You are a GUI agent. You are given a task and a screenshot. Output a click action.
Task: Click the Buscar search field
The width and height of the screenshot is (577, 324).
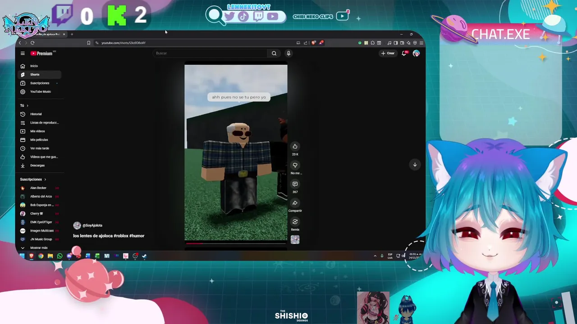211,53
